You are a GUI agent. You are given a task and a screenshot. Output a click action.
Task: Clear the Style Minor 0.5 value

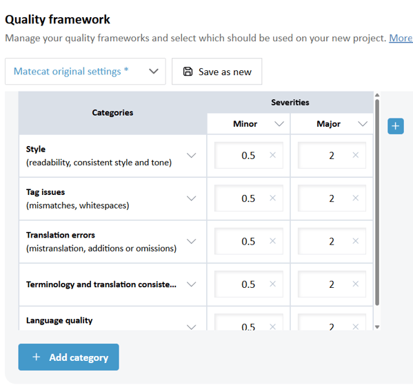272,155
